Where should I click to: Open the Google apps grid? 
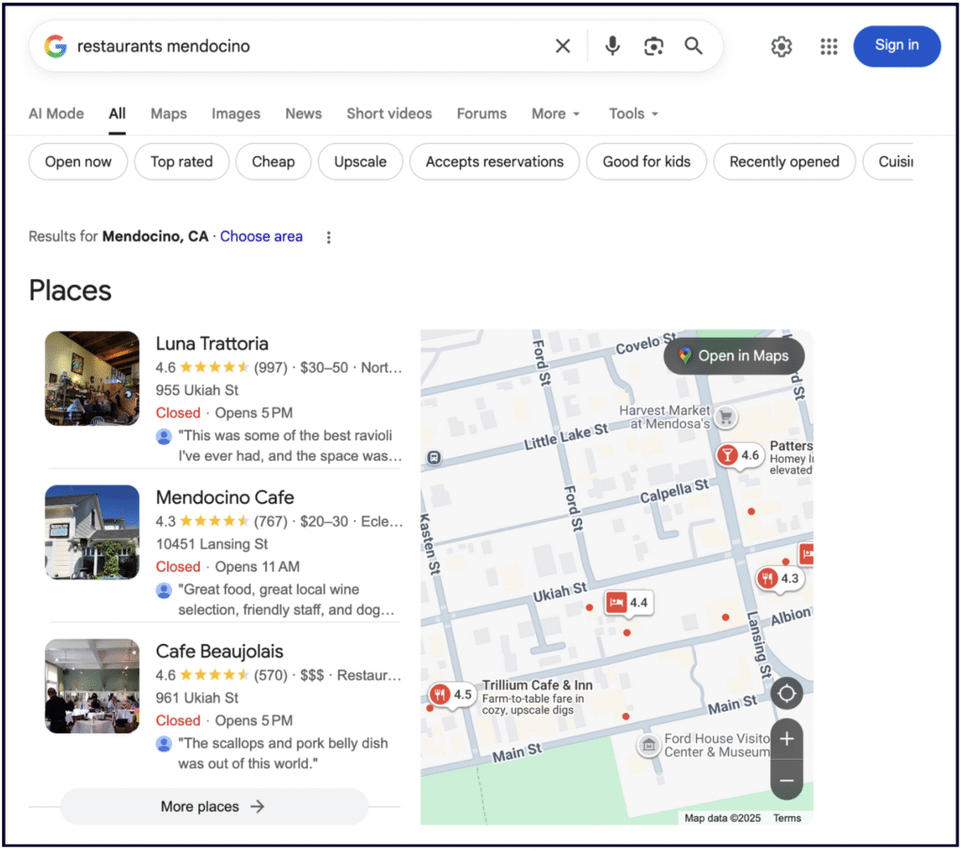point(829,46)
